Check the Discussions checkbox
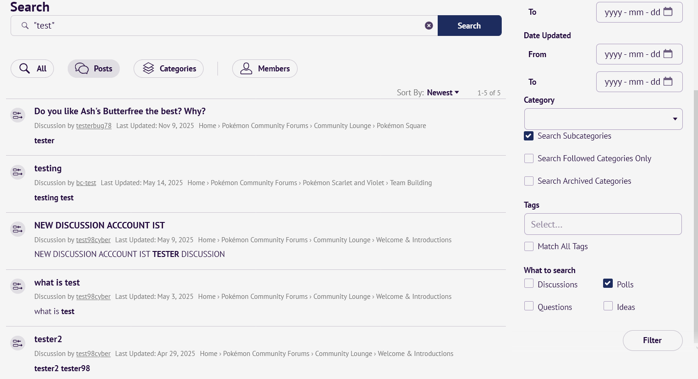Screen dimensions: 698x379 (529, 284)
